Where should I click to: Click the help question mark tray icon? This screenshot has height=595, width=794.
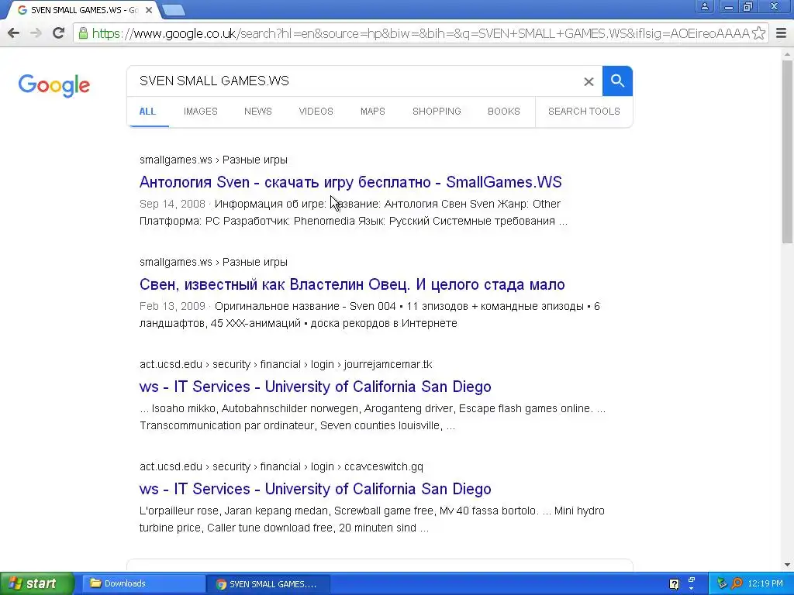(674, 584)
